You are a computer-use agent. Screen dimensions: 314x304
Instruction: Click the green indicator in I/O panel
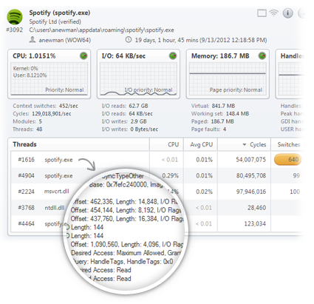point(173,56)
